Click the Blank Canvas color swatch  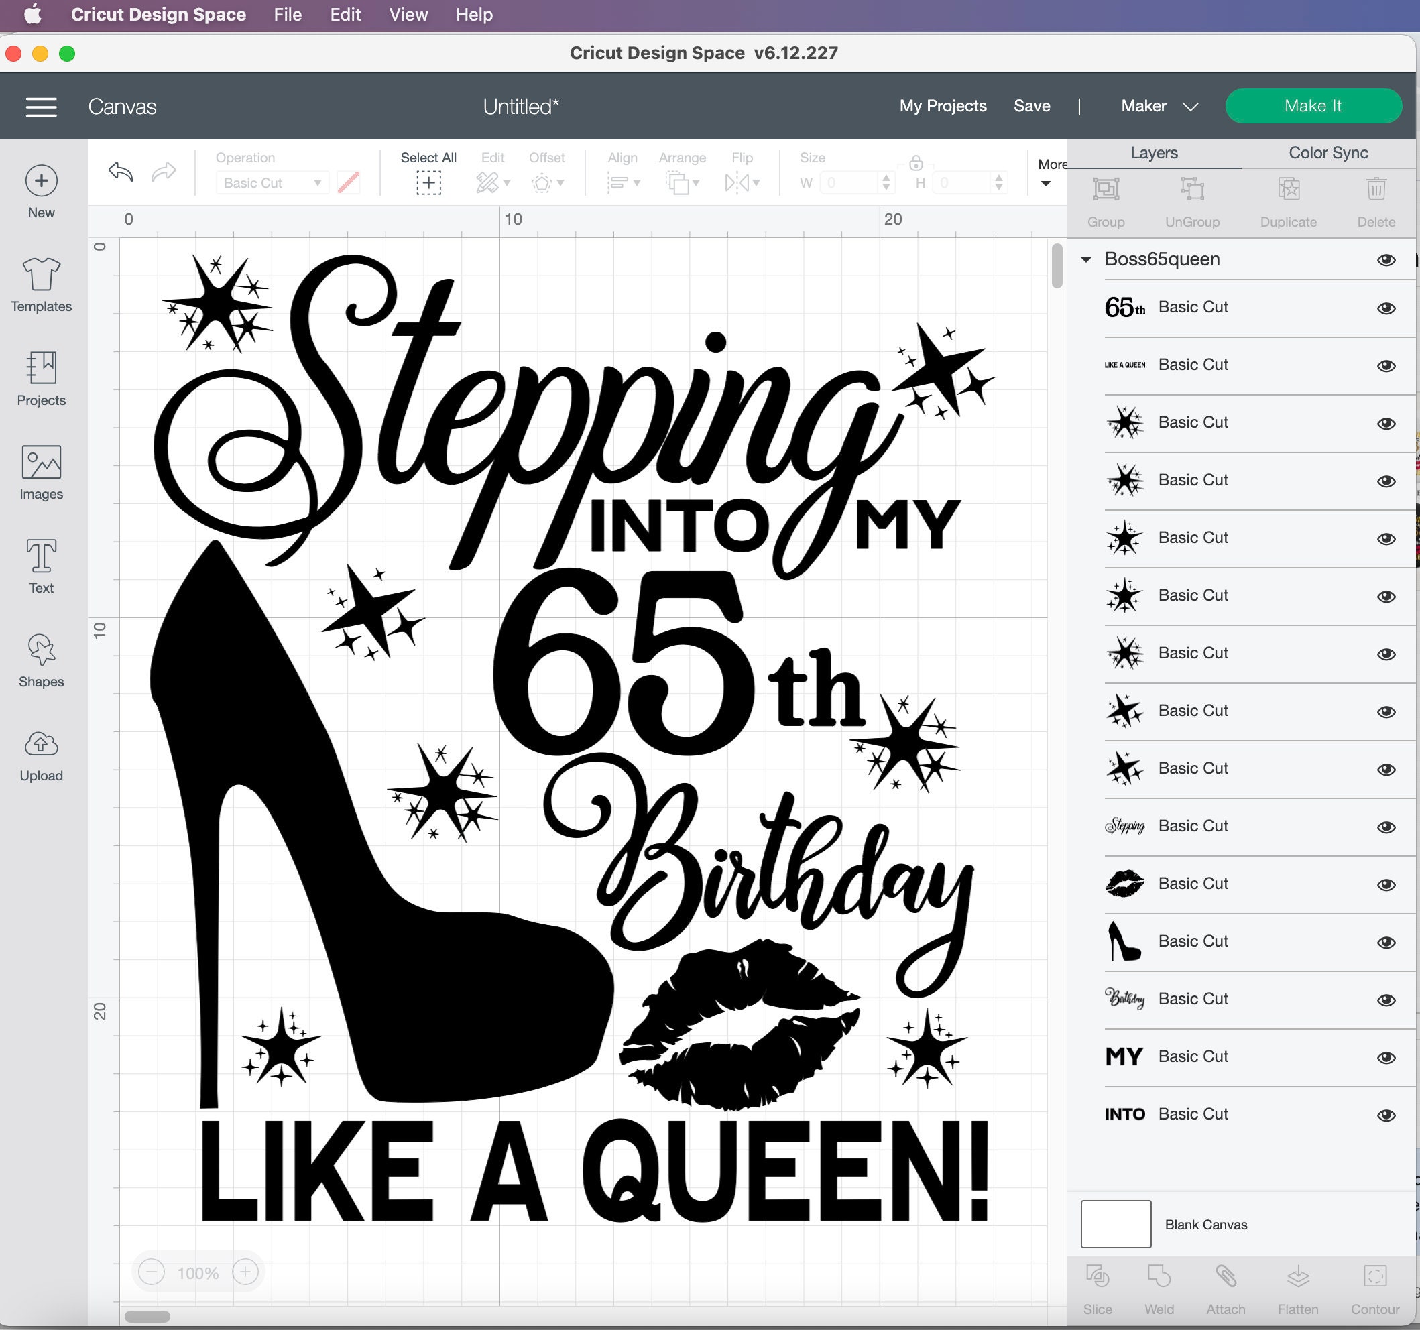(x=1116, y=1224)
